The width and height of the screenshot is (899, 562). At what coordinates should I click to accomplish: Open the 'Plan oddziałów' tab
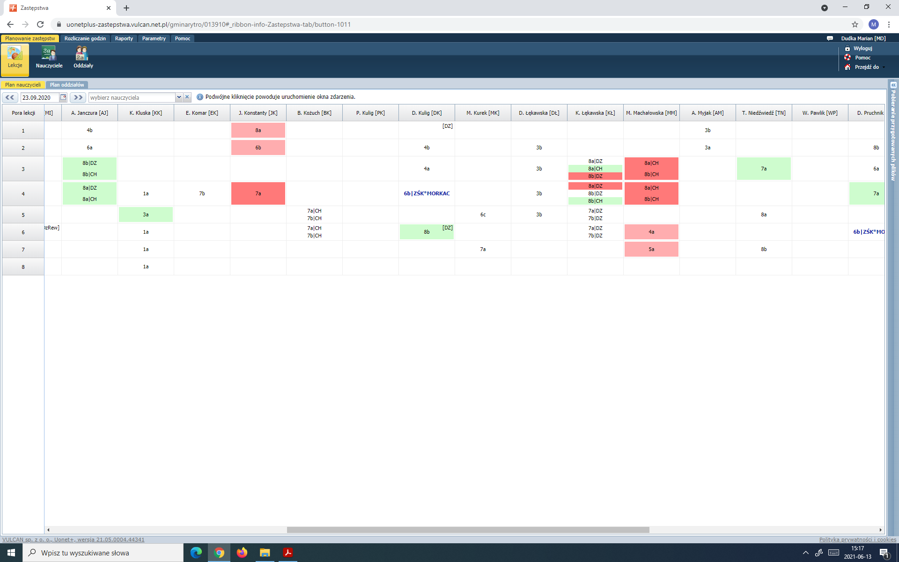[67, 85]
